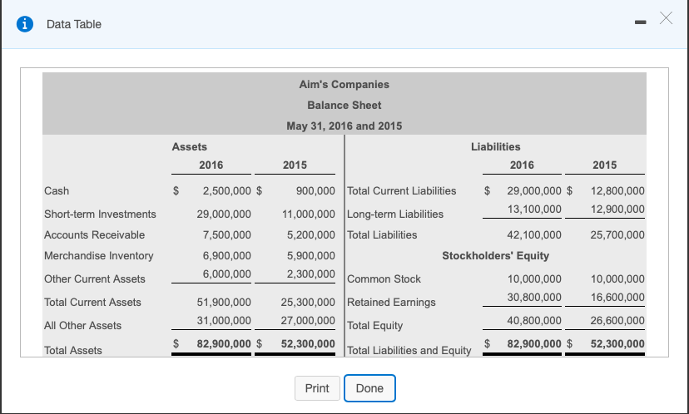
Task: Click All Other Assets 2015 value 27,000,000
Action: click(x=308, y=321)
